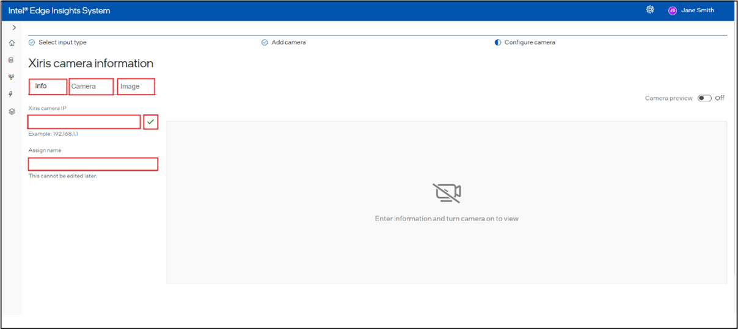Image resolution: width=738 pixels, height=329 pixels.
Task: Switch to the Image tab
Action: [136, 87]
